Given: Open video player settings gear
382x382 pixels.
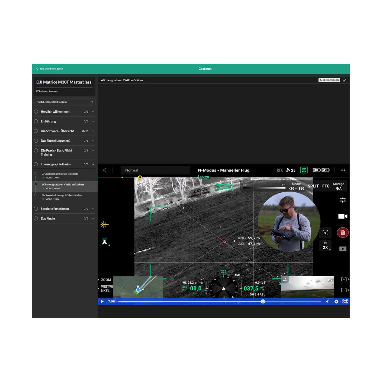Looking at the screenshot, I should (336, 301).
